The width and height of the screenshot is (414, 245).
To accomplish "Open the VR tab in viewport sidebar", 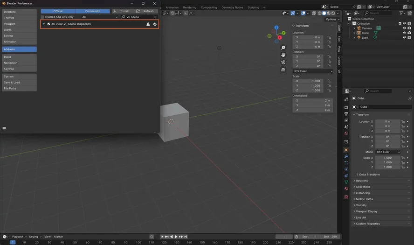I will click(339, 71).
